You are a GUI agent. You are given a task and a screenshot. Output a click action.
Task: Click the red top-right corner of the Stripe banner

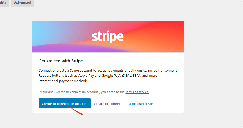coord(179,25)
